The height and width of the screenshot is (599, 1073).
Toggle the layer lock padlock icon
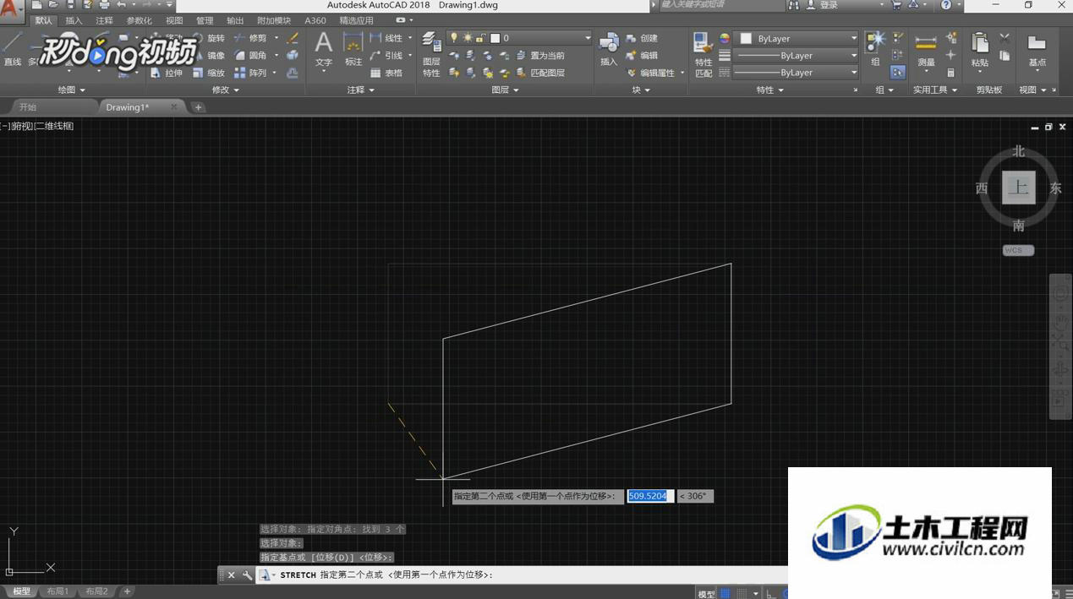pyautogui.click(x=480, y=38)
